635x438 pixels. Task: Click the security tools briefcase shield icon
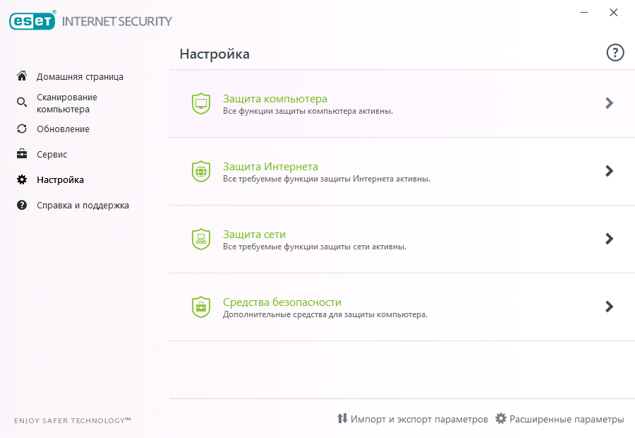tap(201, 307)
